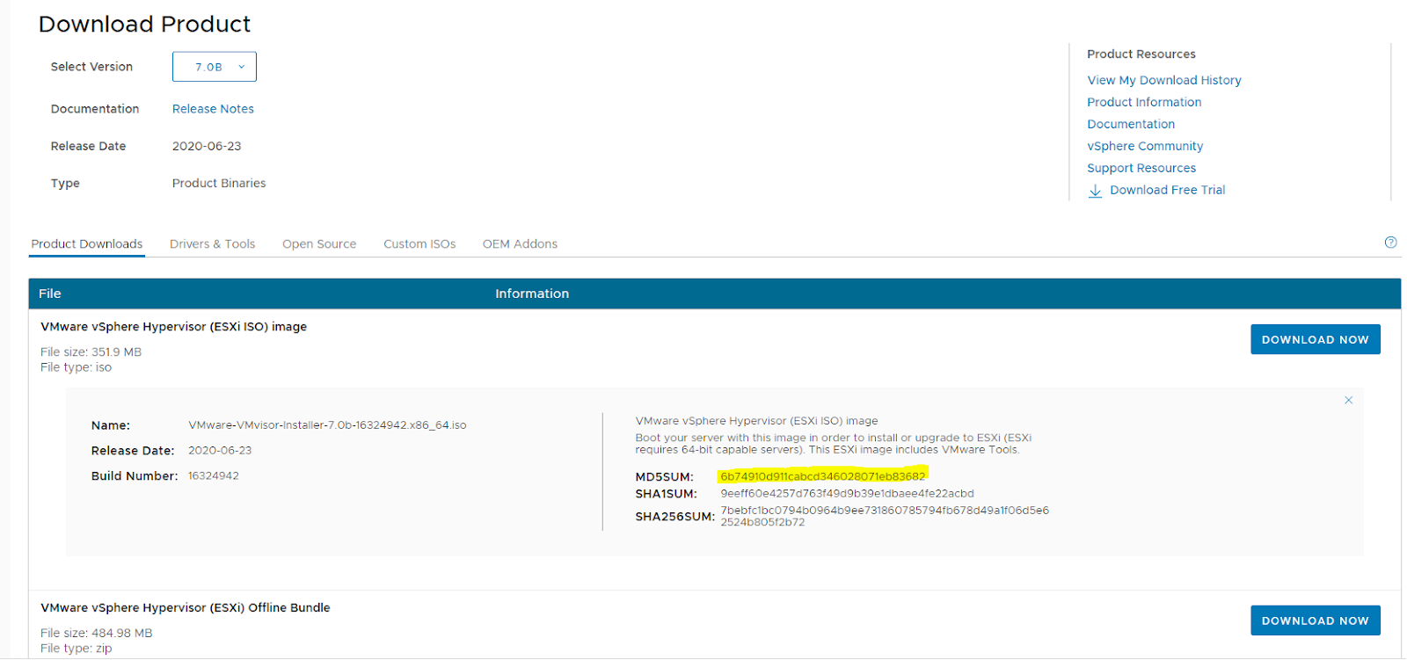Download the ESXi Offline Bundle now
Image resolution: width=1407 pixels, height=660 pixels.
tap(1315, 620)
